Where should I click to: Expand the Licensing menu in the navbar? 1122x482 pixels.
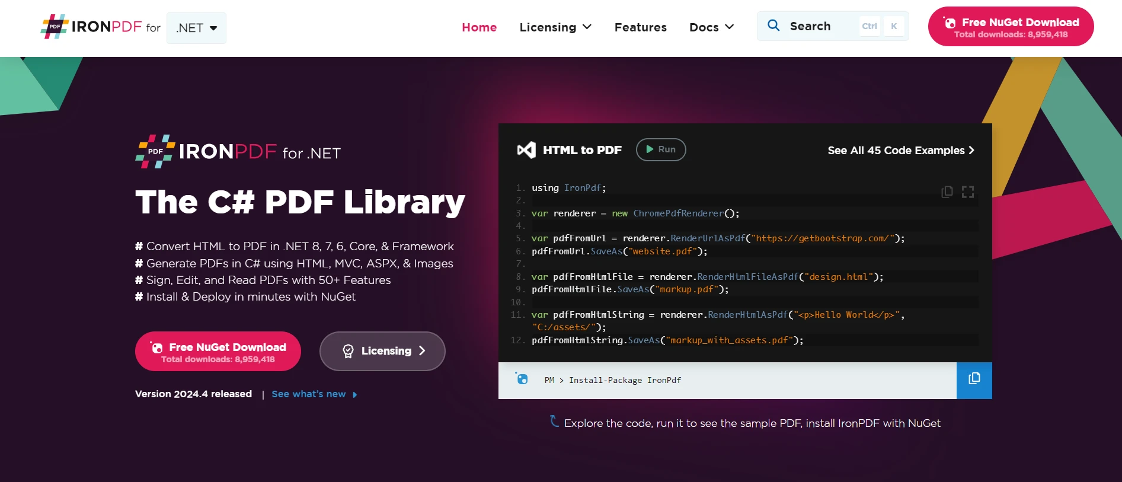[x=555, y=27]
